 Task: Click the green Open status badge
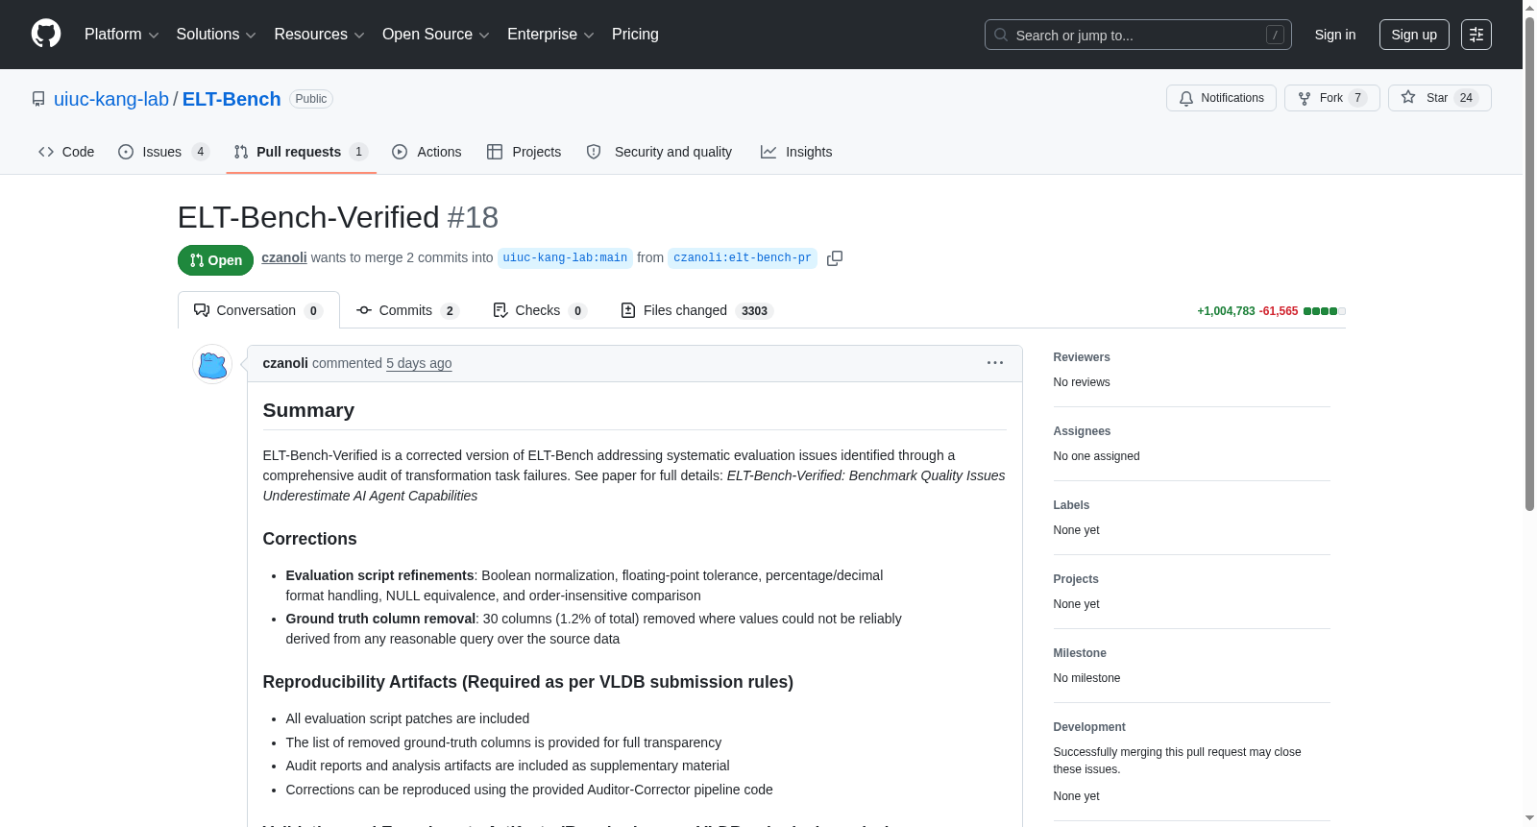(215, 260)
